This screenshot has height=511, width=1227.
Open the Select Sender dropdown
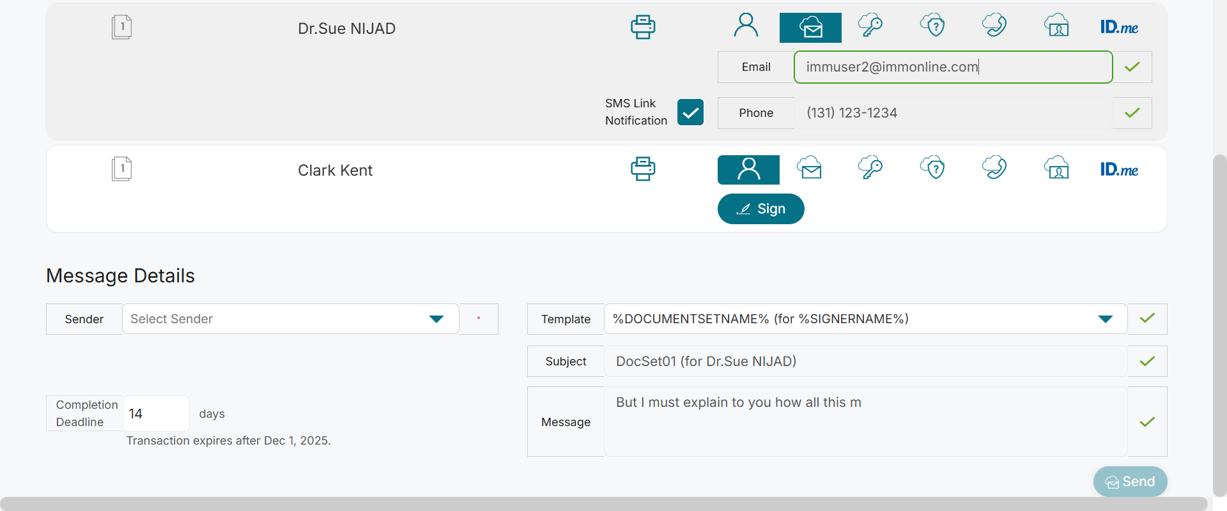290,319
